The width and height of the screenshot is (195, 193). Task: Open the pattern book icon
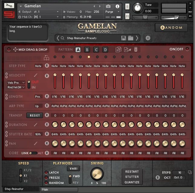point(46,58)
